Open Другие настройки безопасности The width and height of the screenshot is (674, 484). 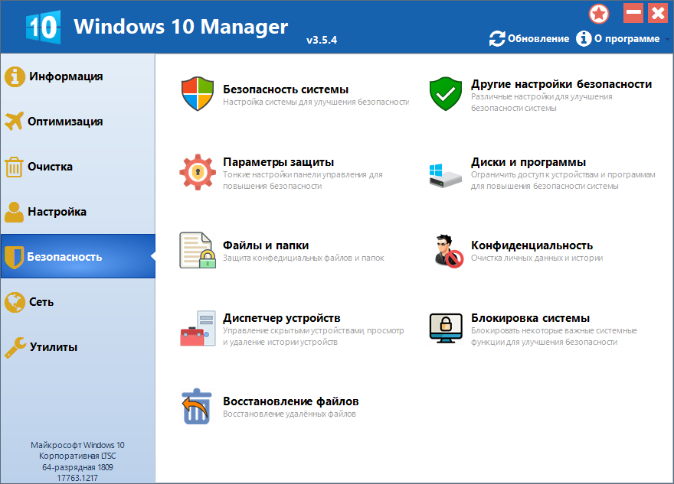point(561,84)
